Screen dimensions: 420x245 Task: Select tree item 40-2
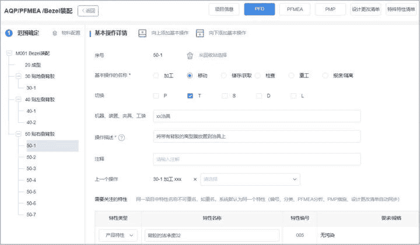coord(31,123)
